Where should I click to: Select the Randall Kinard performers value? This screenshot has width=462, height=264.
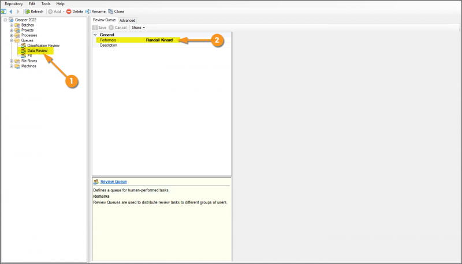tap(159, 40)
